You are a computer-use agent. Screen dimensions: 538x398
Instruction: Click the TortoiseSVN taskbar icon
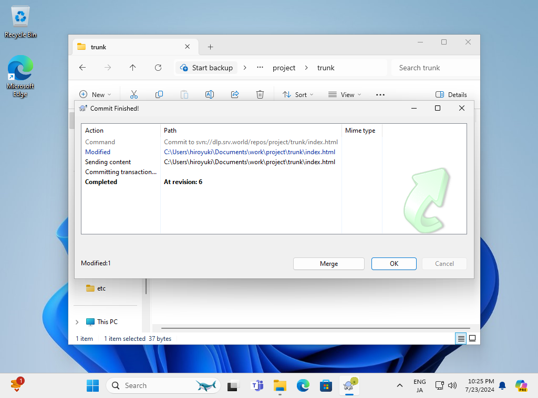[349, 385]
